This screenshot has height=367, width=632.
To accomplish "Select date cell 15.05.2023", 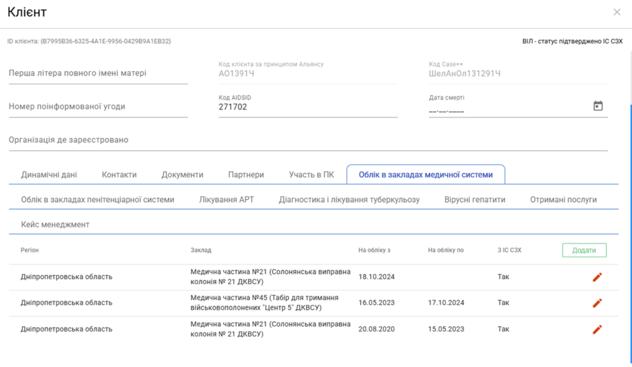I will point(446,329).
